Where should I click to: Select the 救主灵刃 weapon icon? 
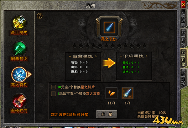(x=19, y=23)
